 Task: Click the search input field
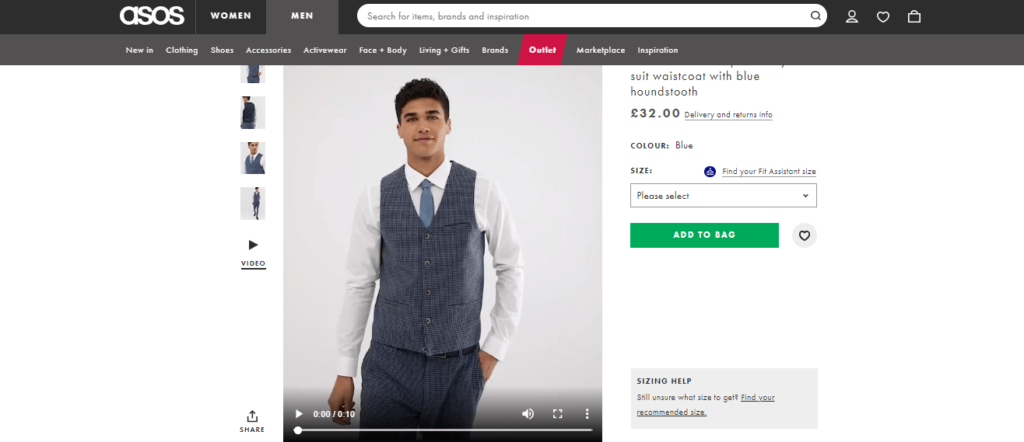584,16
